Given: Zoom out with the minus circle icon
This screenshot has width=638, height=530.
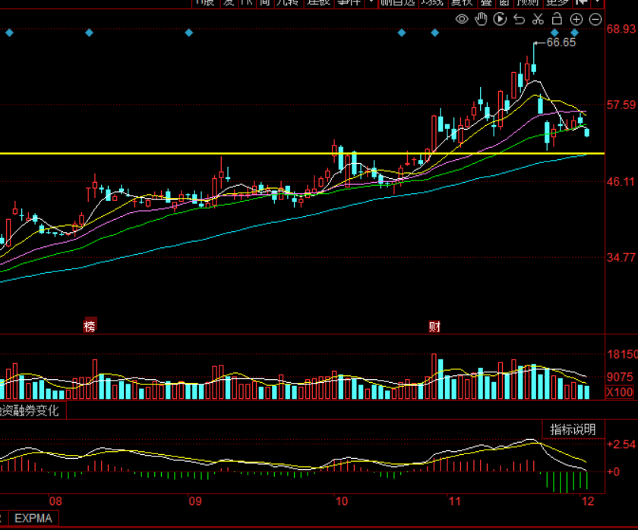Looking at the screenshot, I should [x=595, y=19].
